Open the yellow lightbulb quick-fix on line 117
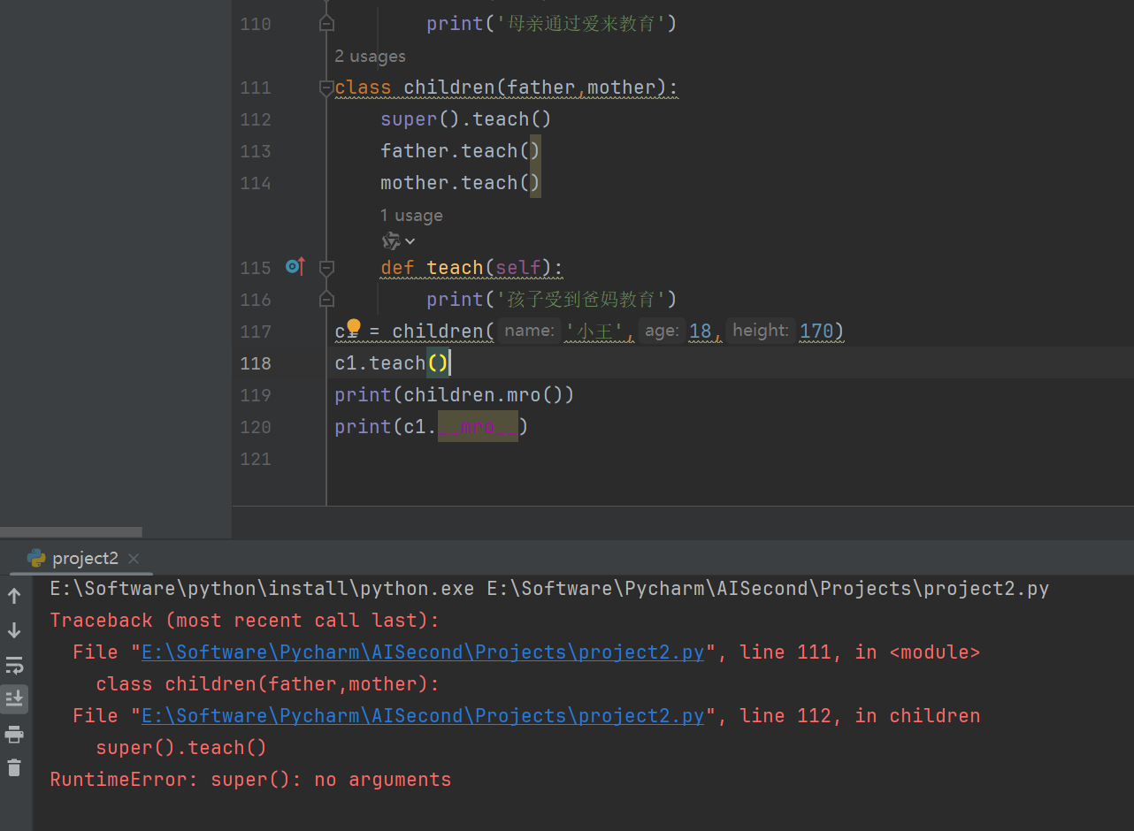This screenshot has height=831, width=1134. pos(353,328)
